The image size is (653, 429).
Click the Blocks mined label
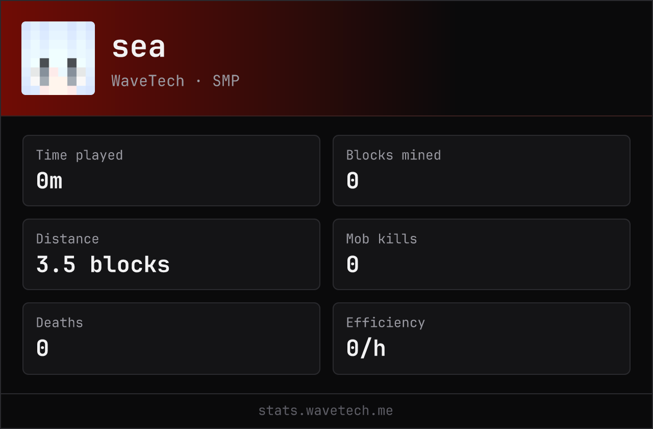pos(394,155)
